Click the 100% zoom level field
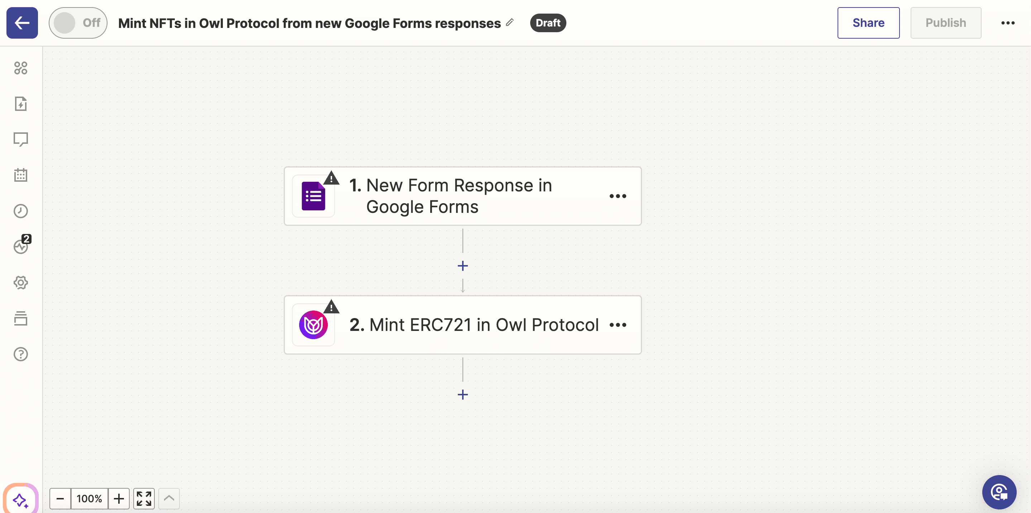The width and height of the screenshot is (1031, 513). tap(89, 498)
